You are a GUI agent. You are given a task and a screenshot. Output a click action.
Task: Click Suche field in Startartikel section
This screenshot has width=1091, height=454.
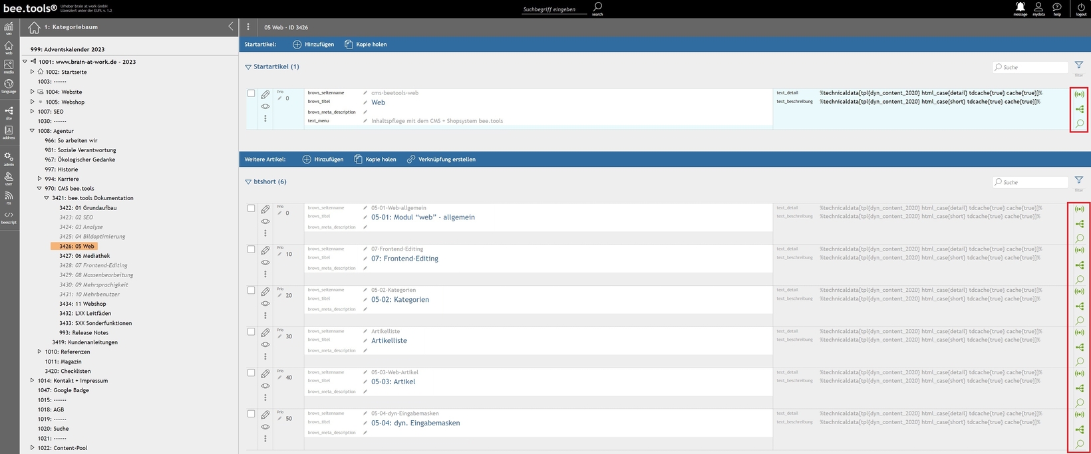pyautogui.click(x=1030, y=67)
